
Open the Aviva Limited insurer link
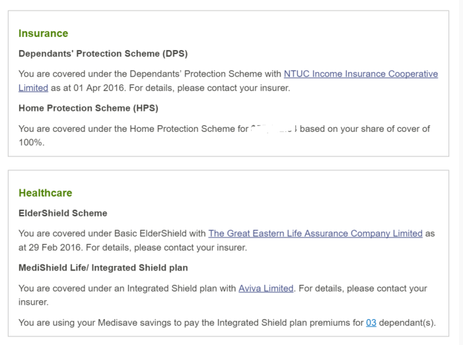click(266, 288)
